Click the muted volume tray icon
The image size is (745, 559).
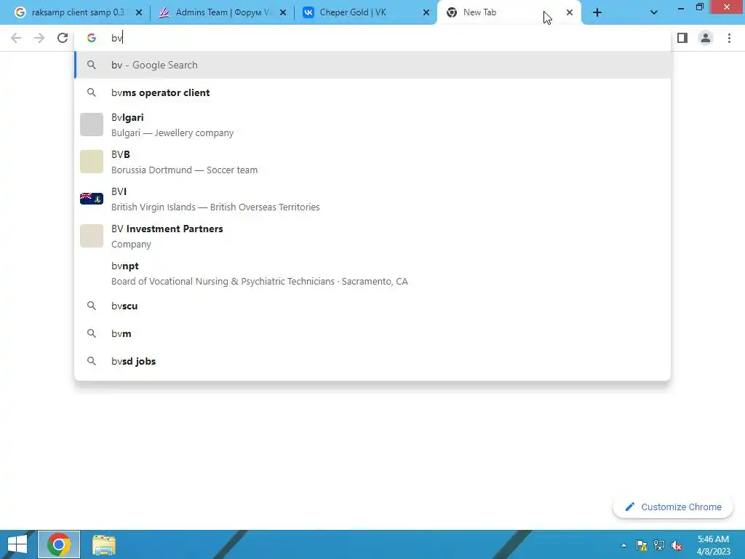click(x=677, y=545)
